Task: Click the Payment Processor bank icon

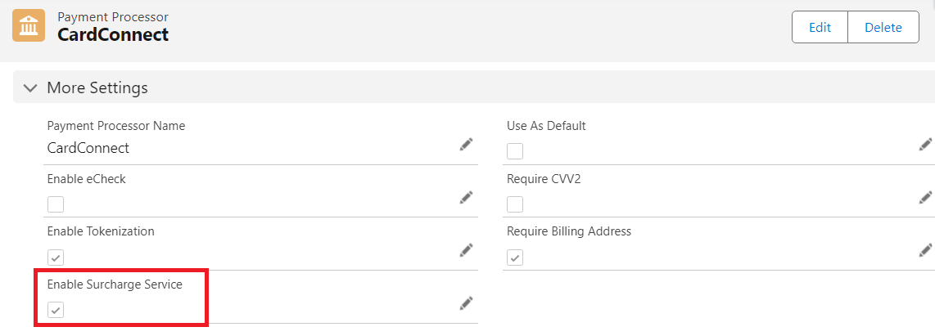Action: (29, 26)
